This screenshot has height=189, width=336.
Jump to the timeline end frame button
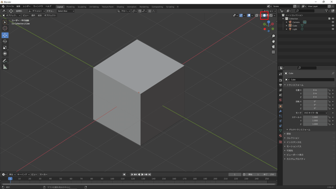coord(150,174)
